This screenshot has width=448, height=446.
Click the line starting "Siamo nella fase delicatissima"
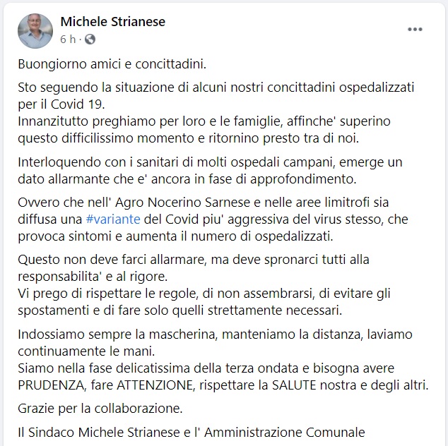[205, 369]
